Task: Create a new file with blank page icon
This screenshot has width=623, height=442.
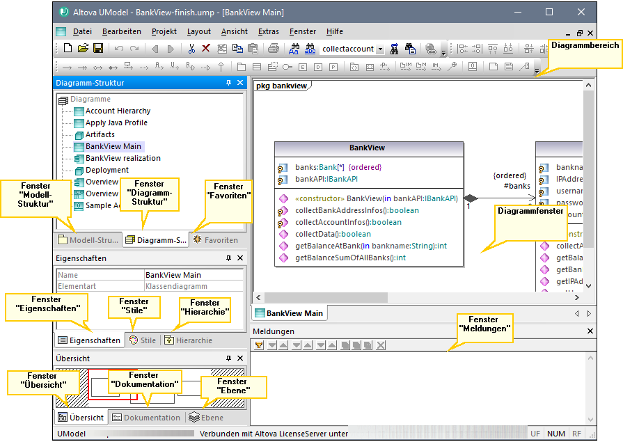Action: click(68, 49)
